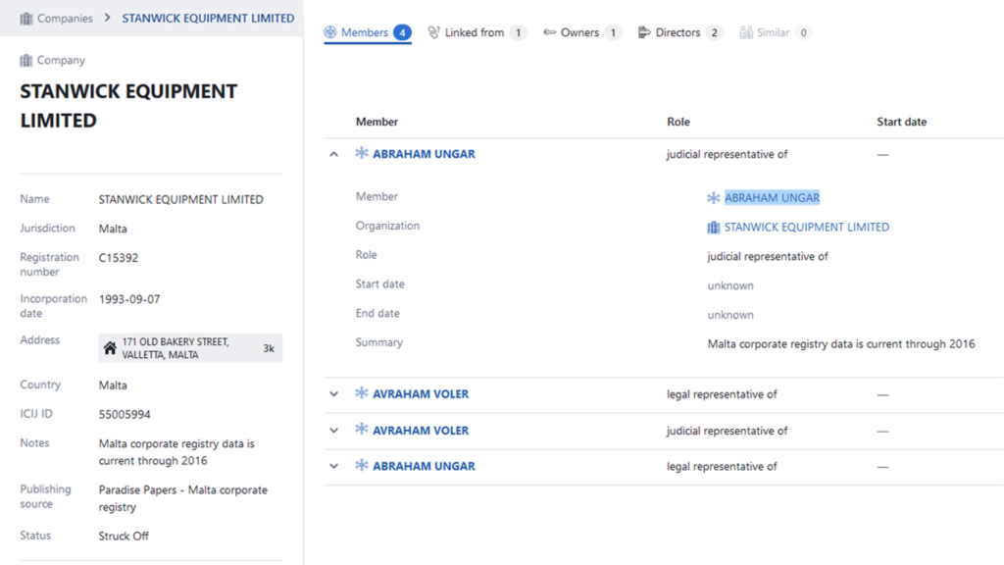Click the house icon in the address chip
The image size is (1004, 565).
pyautogui.click(x=110, y=348)
